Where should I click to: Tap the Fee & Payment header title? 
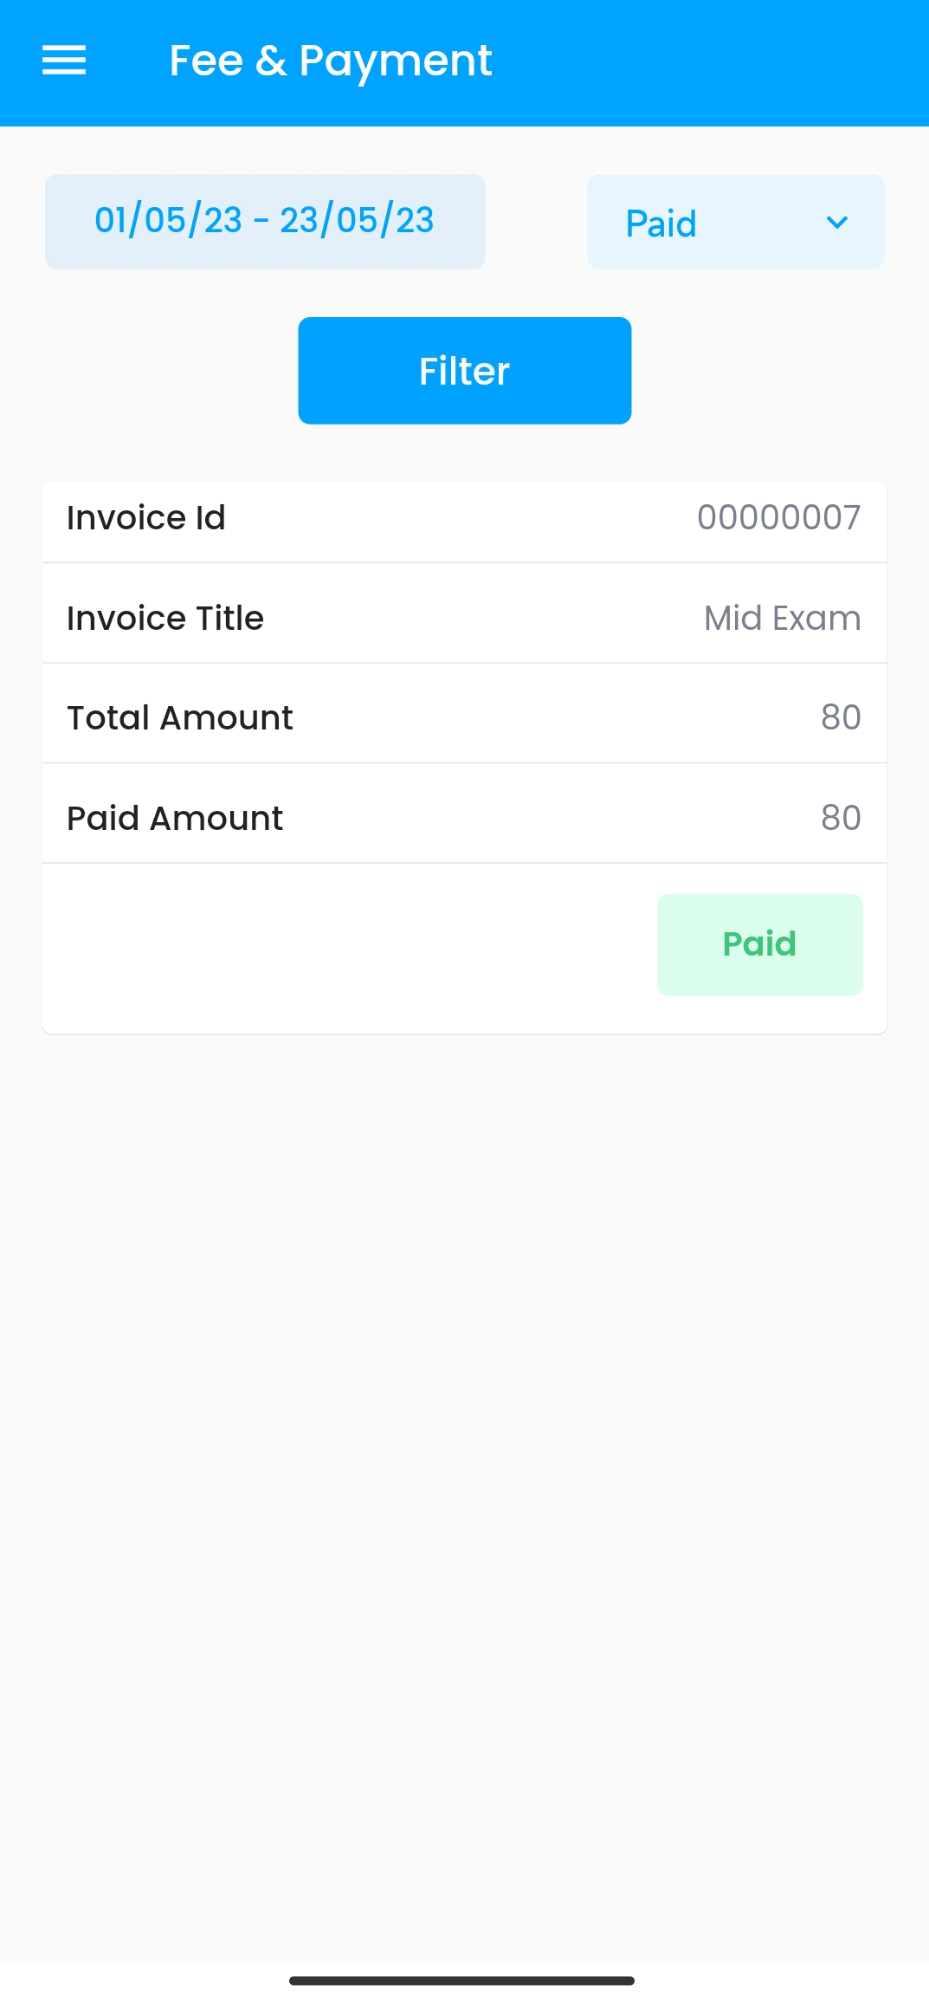point(330,61)
